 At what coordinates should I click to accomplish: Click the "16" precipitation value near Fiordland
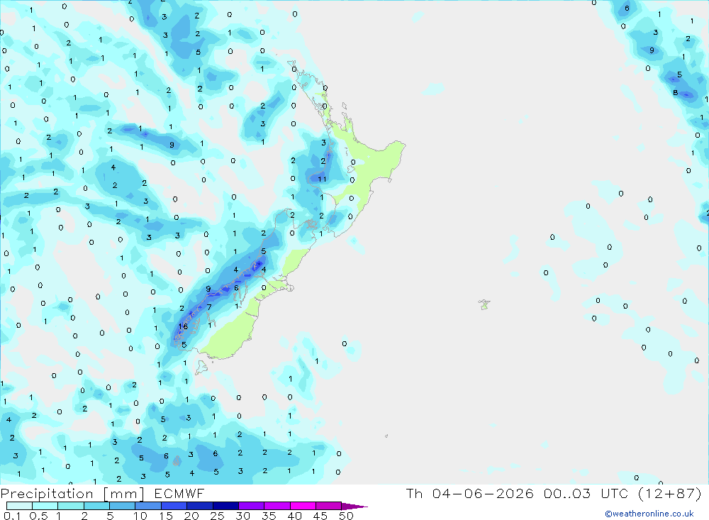point(183,326)
